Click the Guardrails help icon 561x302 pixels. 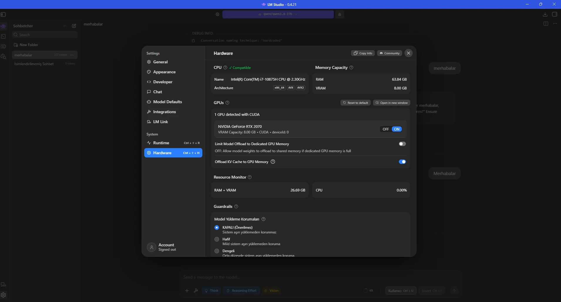pyautogui.click(x=236, y=206)
